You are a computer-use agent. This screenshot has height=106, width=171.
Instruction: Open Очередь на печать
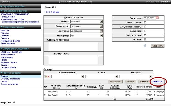pos(10,79)
